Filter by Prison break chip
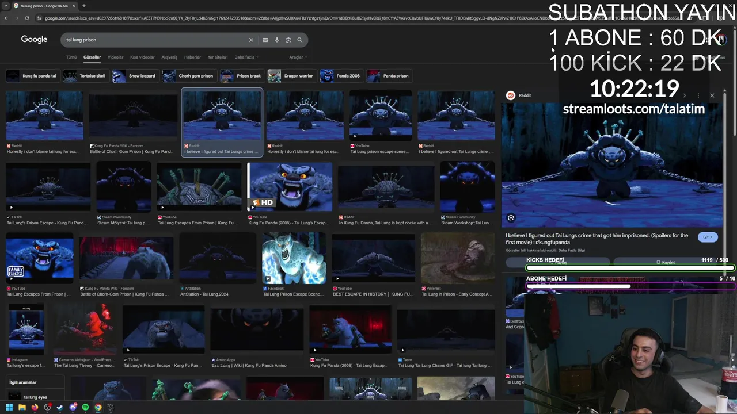This screenshot has width=737, height=414. [x=242, y=76]
